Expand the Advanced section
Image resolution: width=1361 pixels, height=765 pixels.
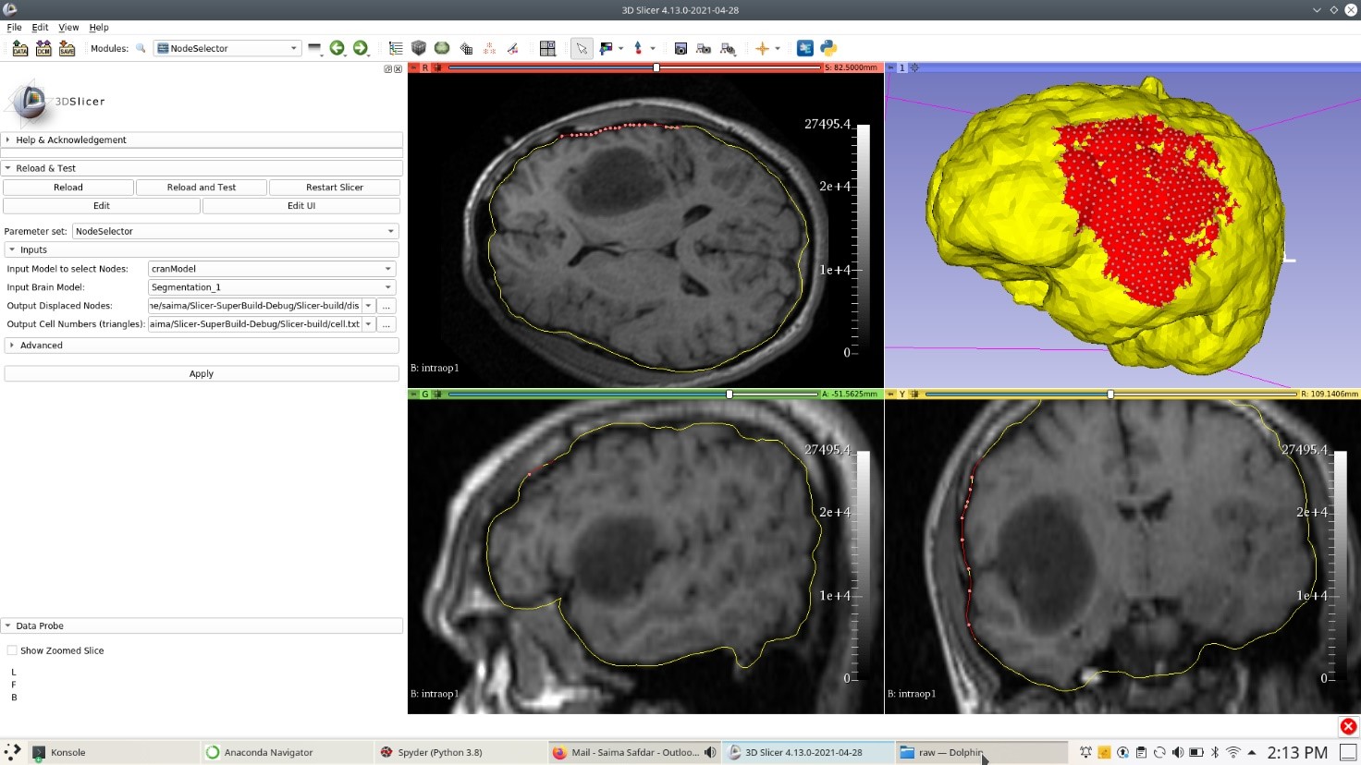click(x=202, y=345)
